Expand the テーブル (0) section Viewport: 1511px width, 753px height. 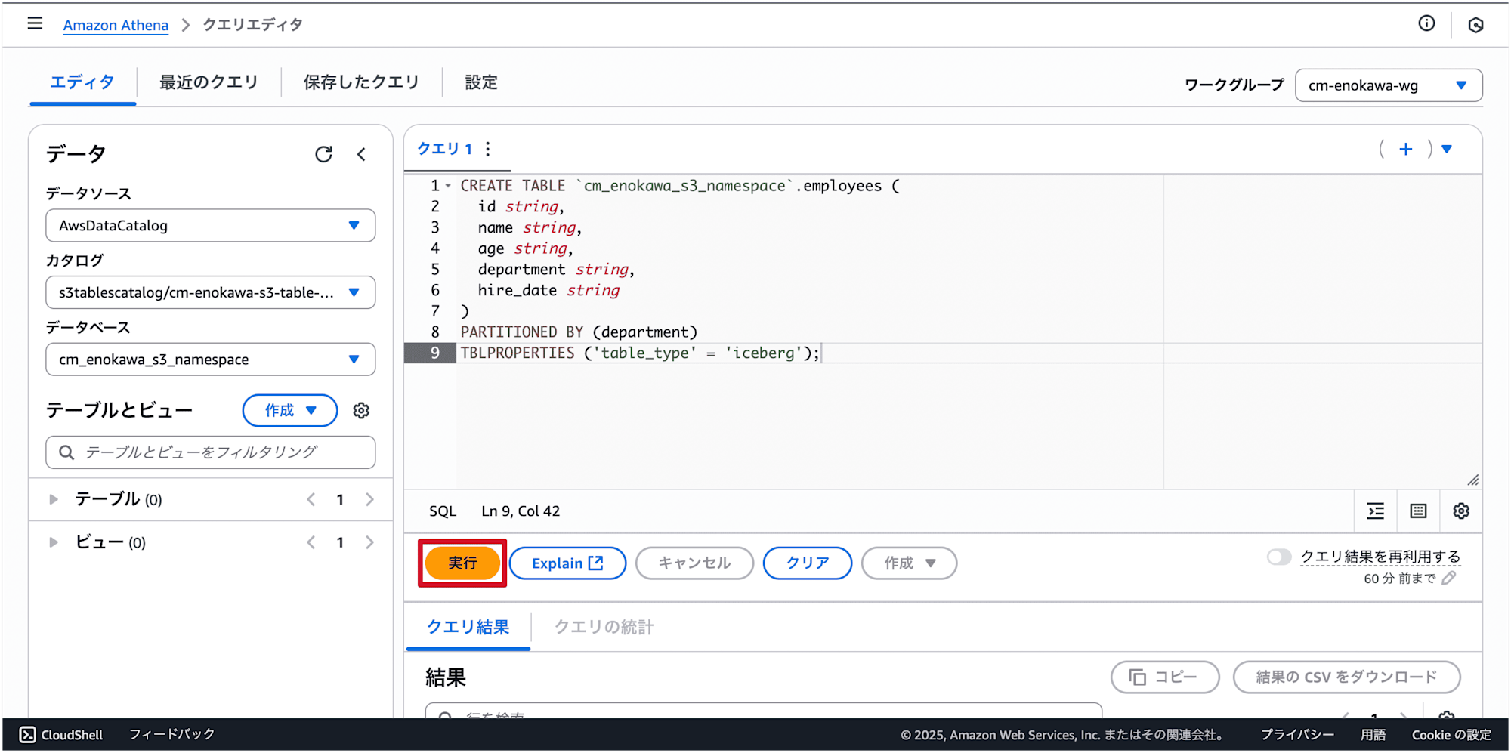pos(54,499)
